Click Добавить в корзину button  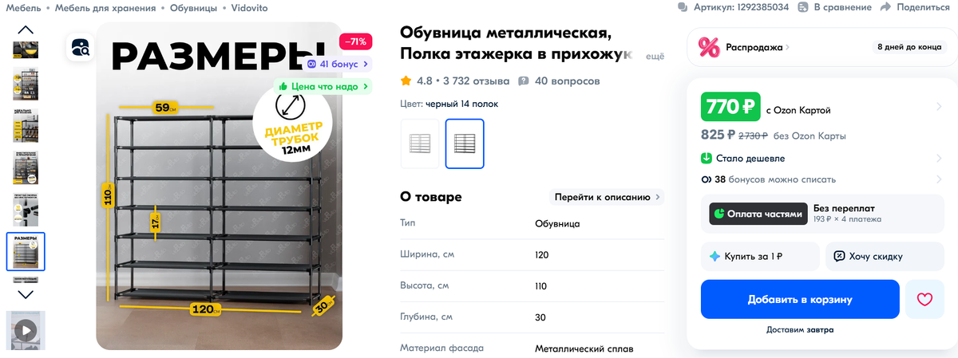(800, 300)
